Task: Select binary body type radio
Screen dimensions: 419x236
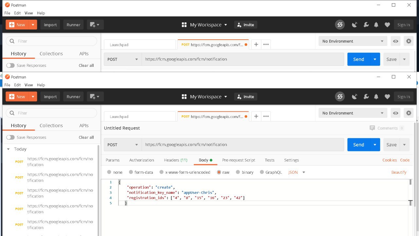Action: coord(238,172)
